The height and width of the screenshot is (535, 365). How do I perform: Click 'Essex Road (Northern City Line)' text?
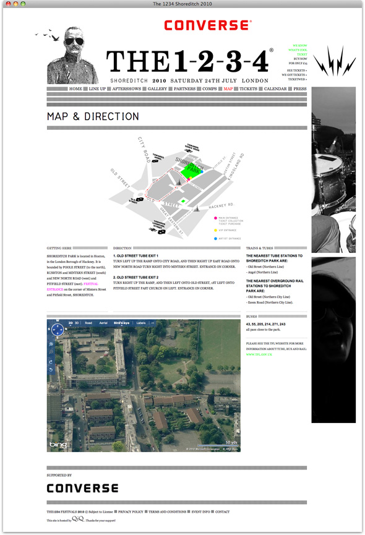click(270, 302)
